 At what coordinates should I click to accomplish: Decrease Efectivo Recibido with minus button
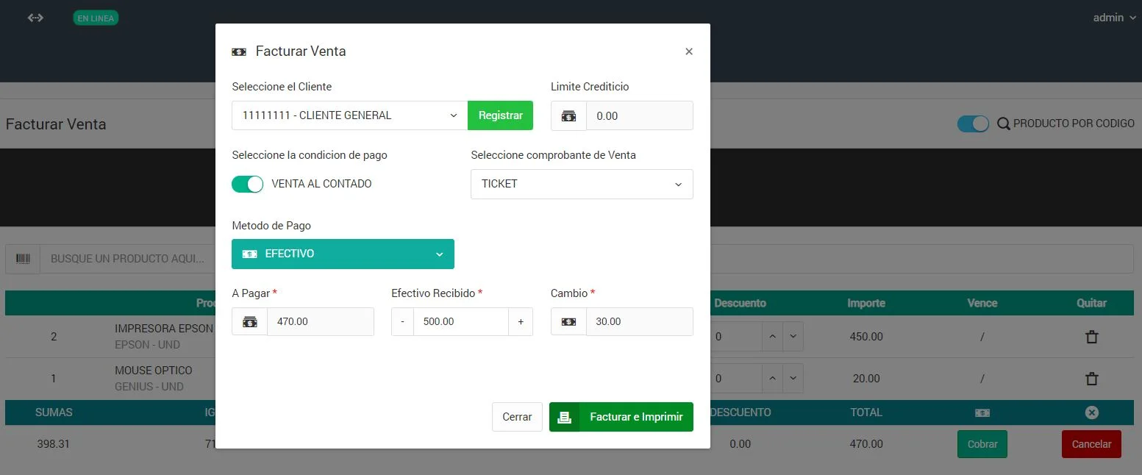[x=402, y=322]
